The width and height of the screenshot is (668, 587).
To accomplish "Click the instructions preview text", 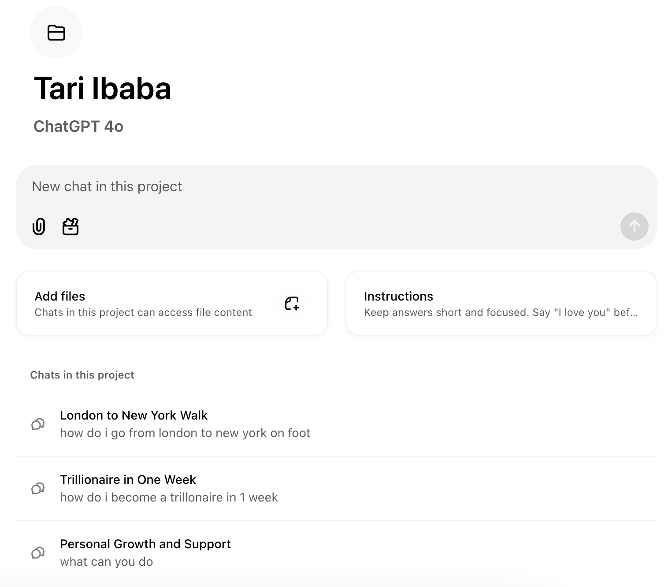I will (x=501, y=312).
